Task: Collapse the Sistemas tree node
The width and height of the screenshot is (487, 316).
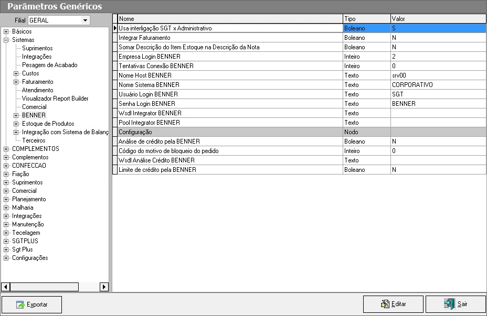Action: tap(6, 40)
